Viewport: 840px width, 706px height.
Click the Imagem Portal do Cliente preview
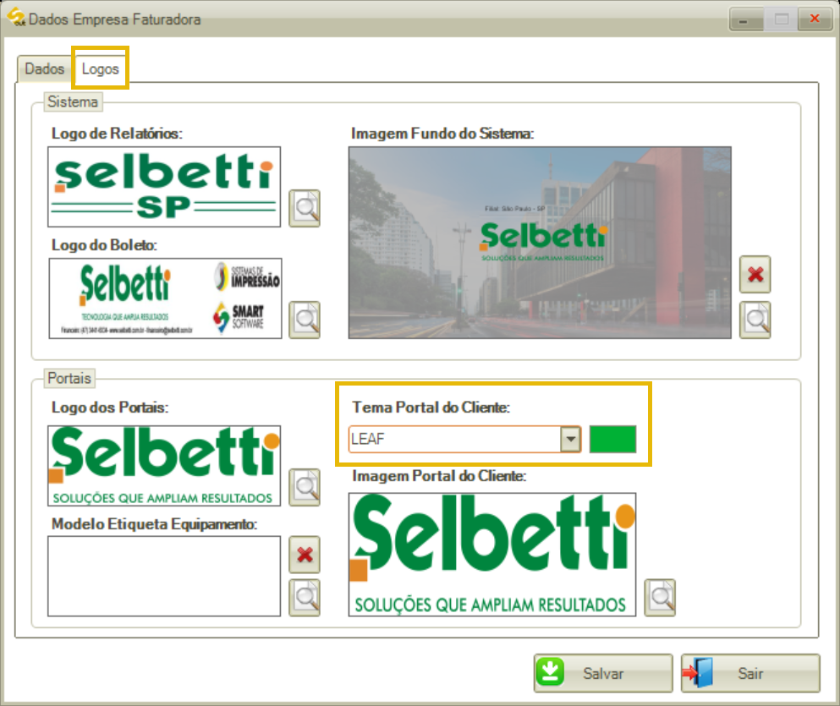pyautogui.click(x=492, y=555)
